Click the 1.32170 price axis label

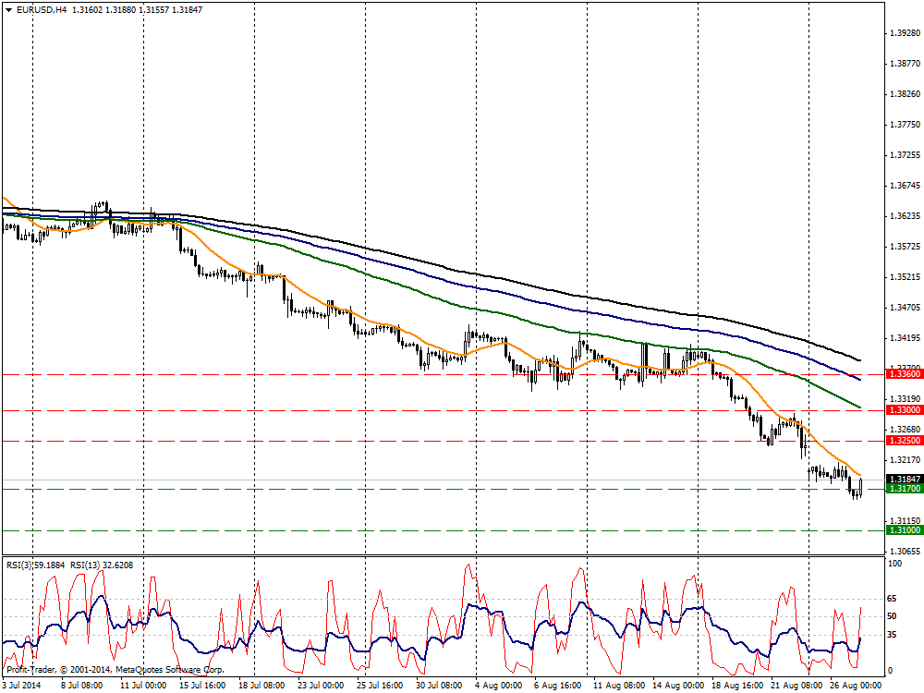[905, 459]
